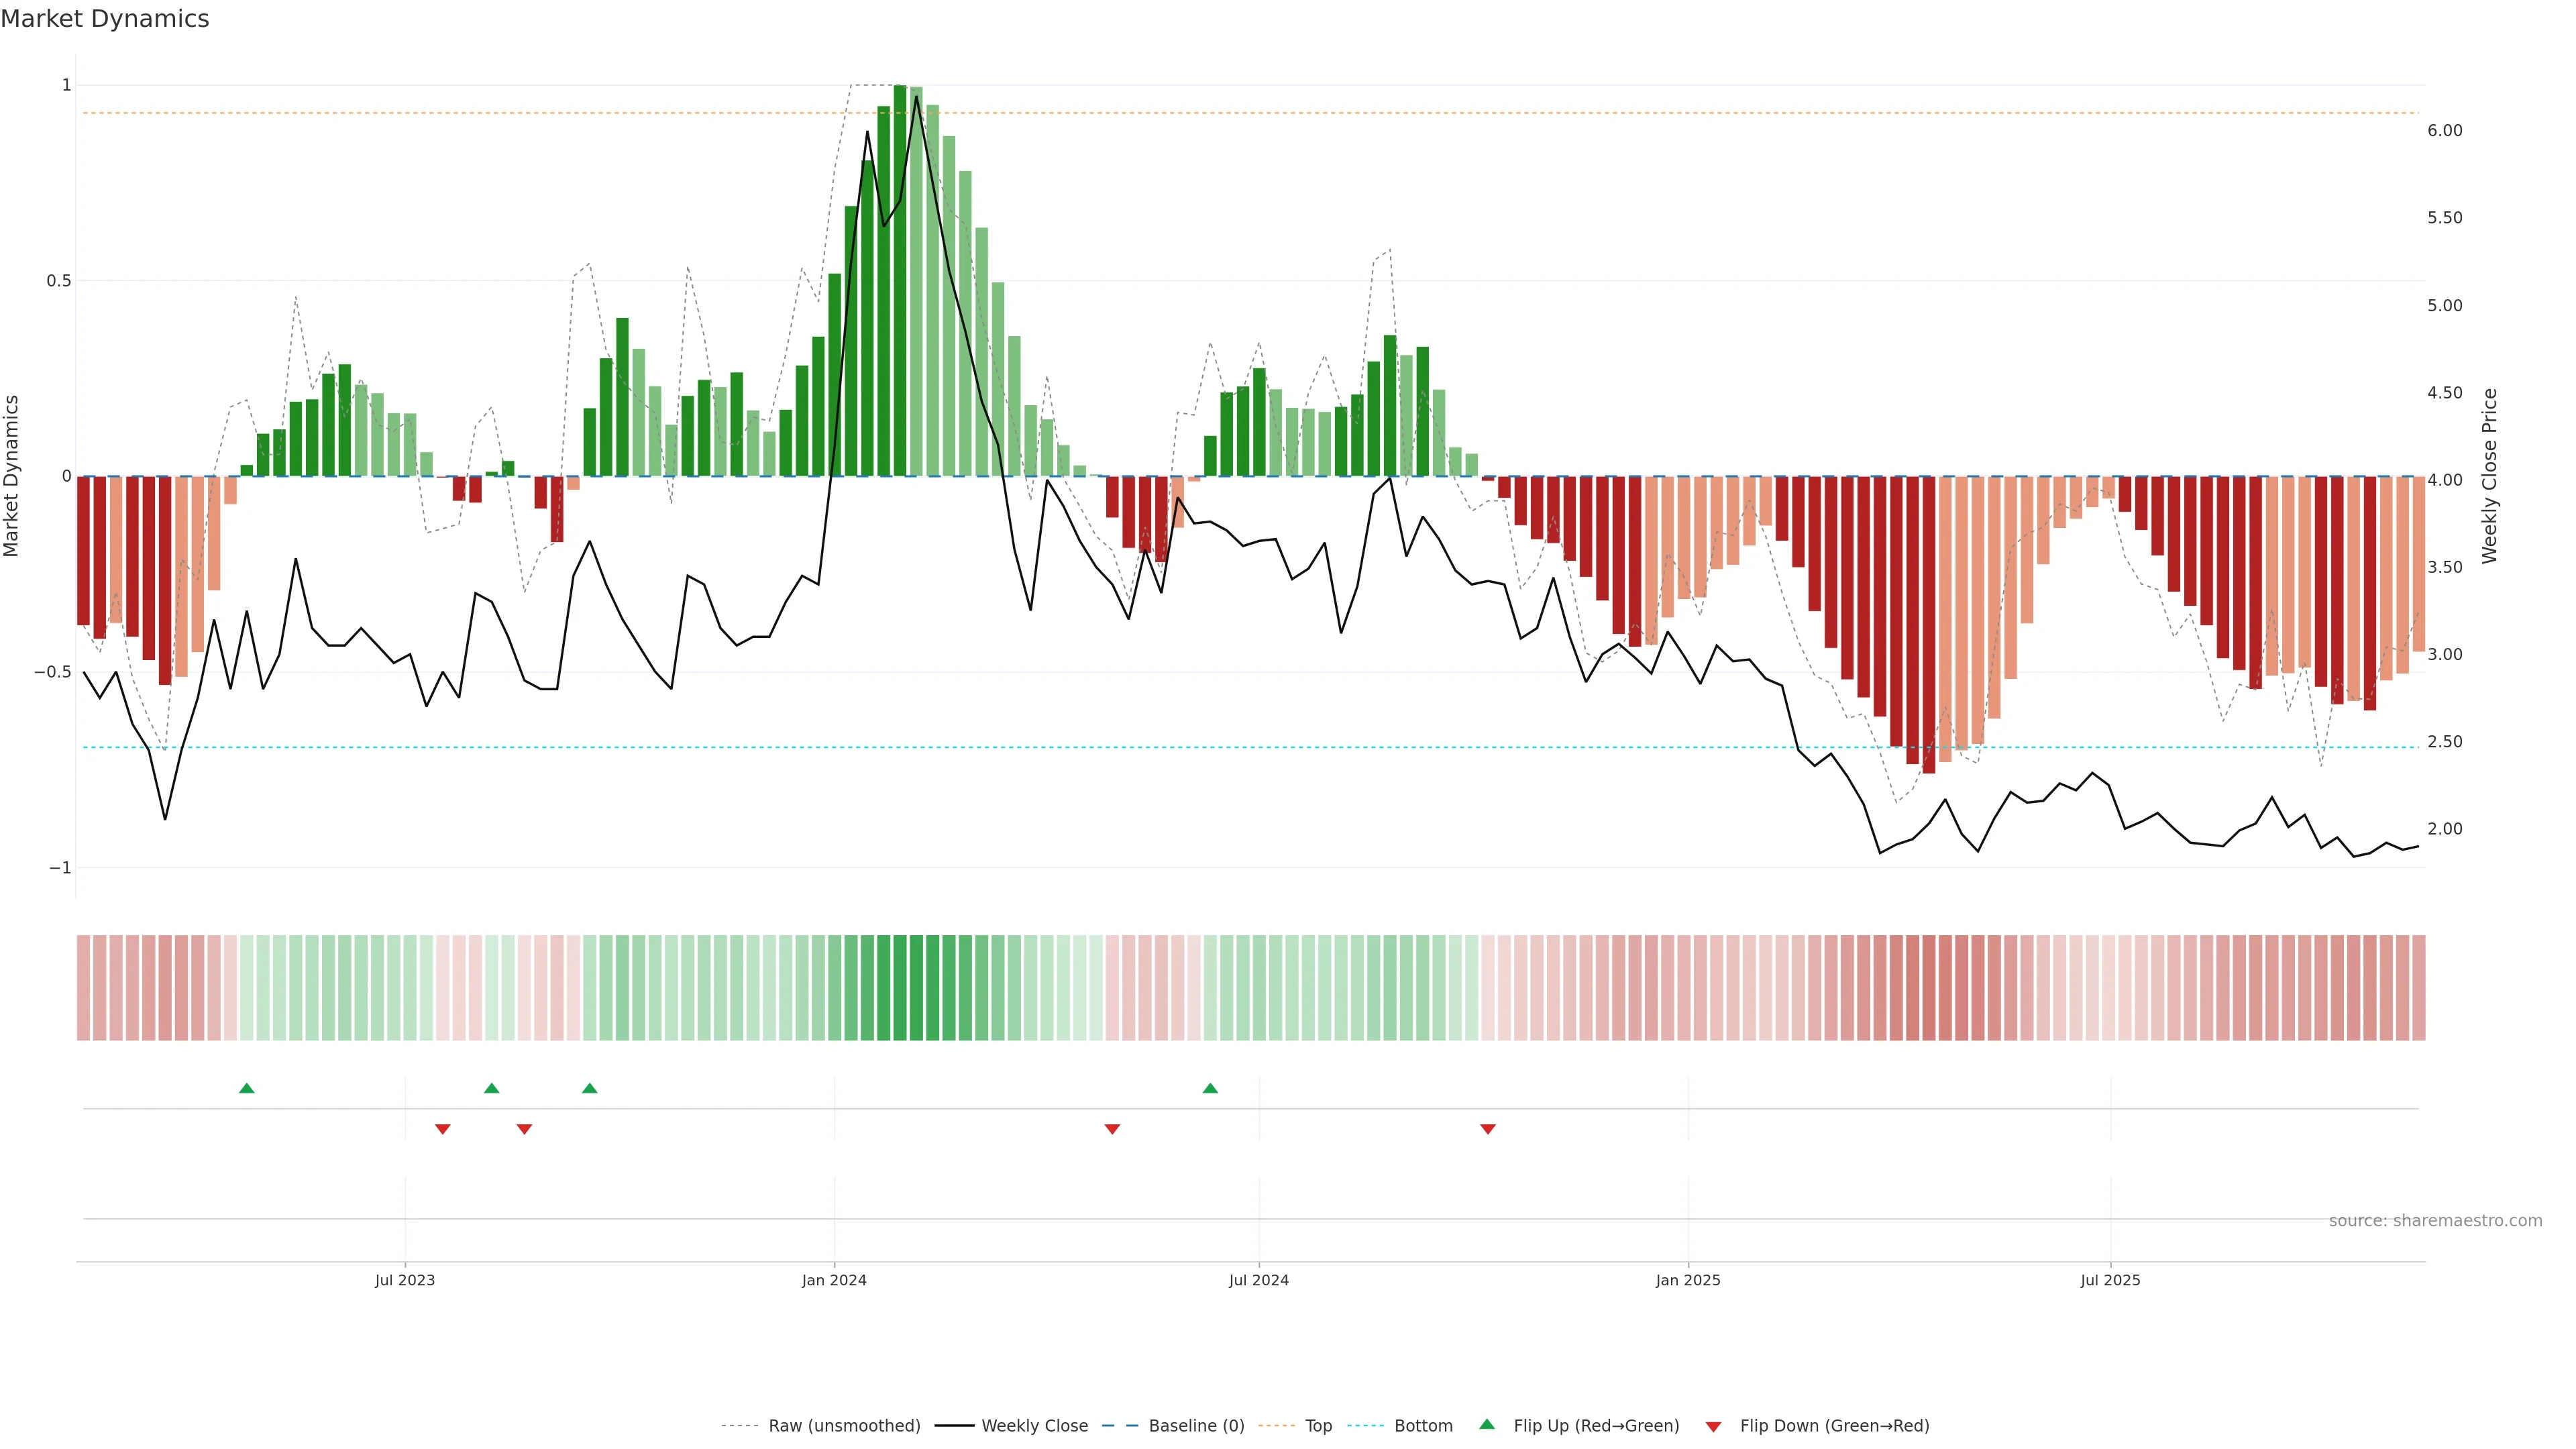The width and height of the screenshot is (2576, 1449).
Task: Click the first green Flip Up triangle marker
Action: pyautogui.click(x=247, y=1088)
